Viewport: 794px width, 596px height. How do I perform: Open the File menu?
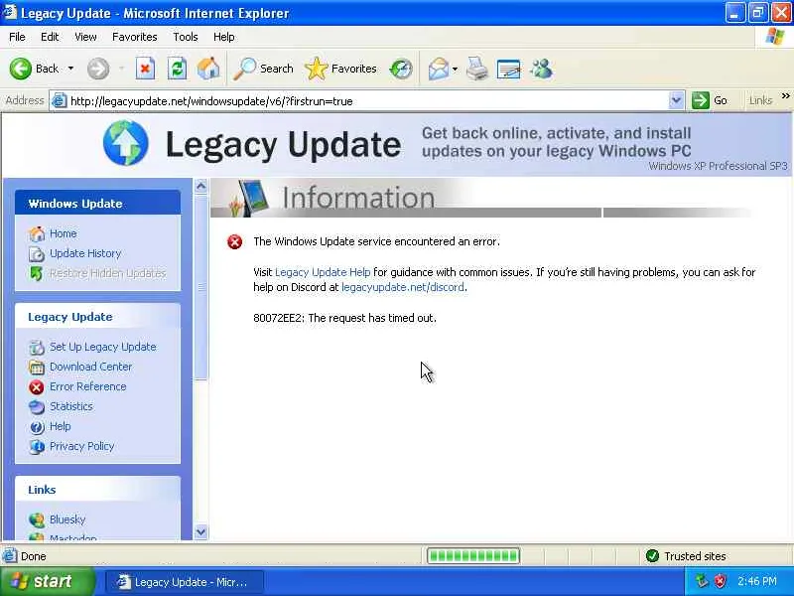[17, 37]
